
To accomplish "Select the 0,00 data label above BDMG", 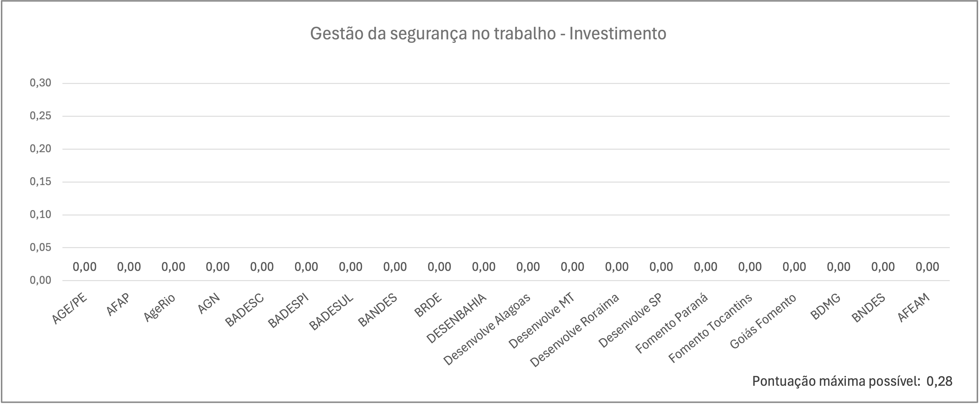I will click(838, 267).
